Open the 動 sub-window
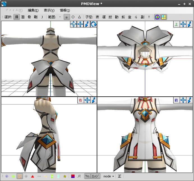The width and height of the screenshot is (194, 181). click(117, 17)
